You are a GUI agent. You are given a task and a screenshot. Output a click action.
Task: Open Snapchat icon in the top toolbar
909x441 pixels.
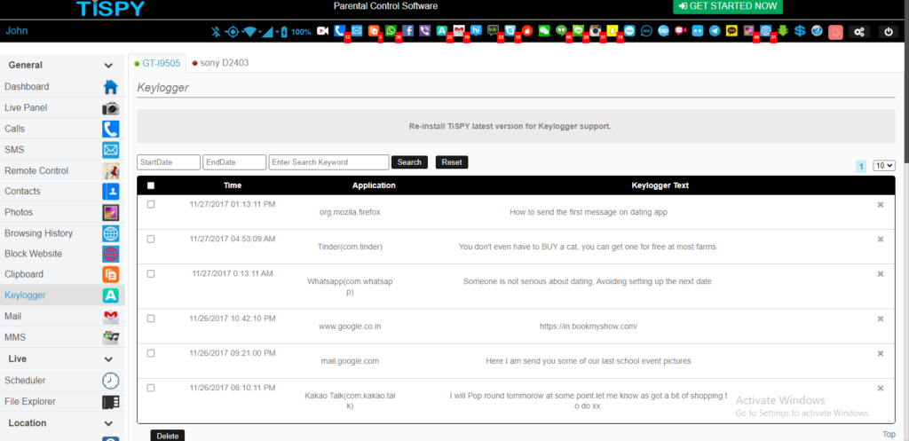click(x=613, y=31)
